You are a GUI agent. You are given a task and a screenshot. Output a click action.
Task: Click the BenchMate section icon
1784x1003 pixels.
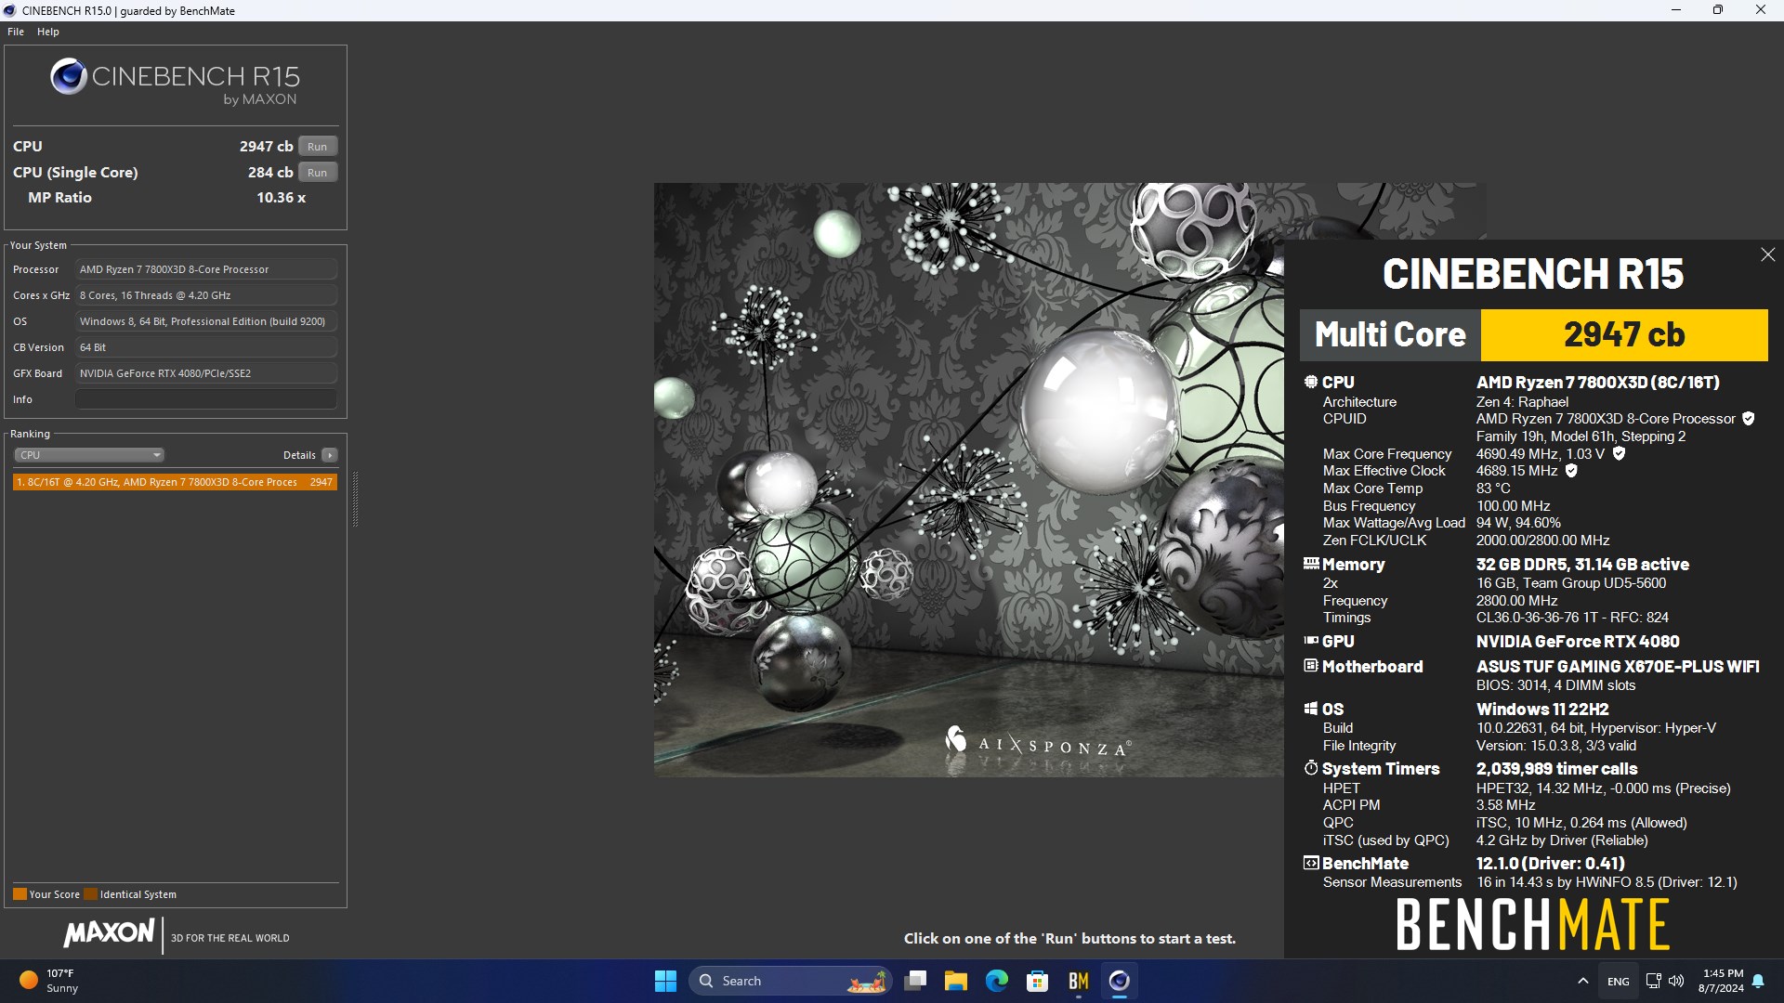coord(1311,863)
